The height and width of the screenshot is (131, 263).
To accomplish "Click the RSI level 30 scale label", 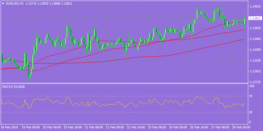I will (x=251, y=112).
